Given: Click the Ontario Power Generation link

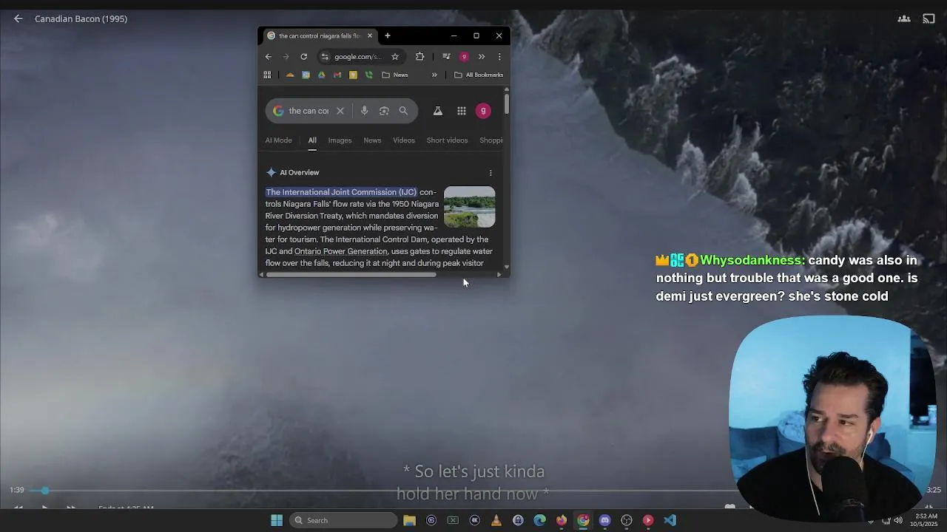Looking at the screenshot, I should click(x=341, y=251).
